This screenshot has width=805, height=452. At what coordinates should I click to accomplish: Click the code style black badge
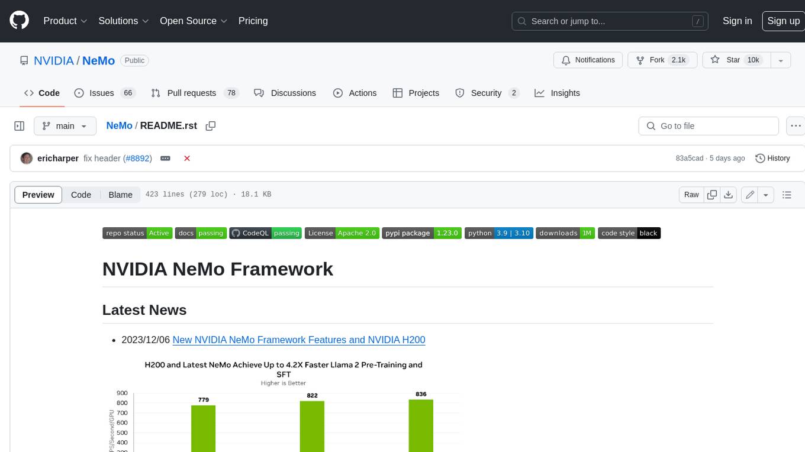(629, 233)
